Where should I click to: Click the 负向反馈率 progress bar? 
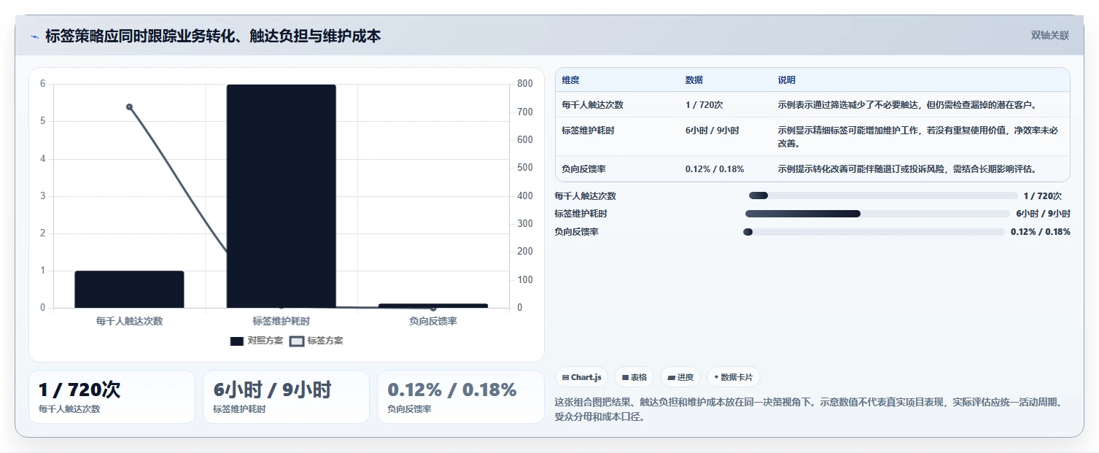pos(874,232)
